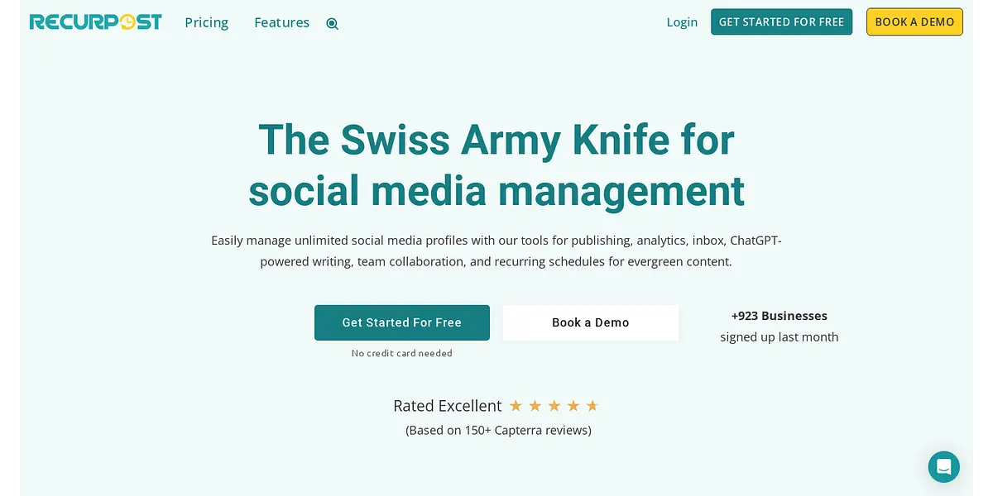Click the Capterra reviews note
Viewport: 993px width, 496px height.
click(498, 430)
